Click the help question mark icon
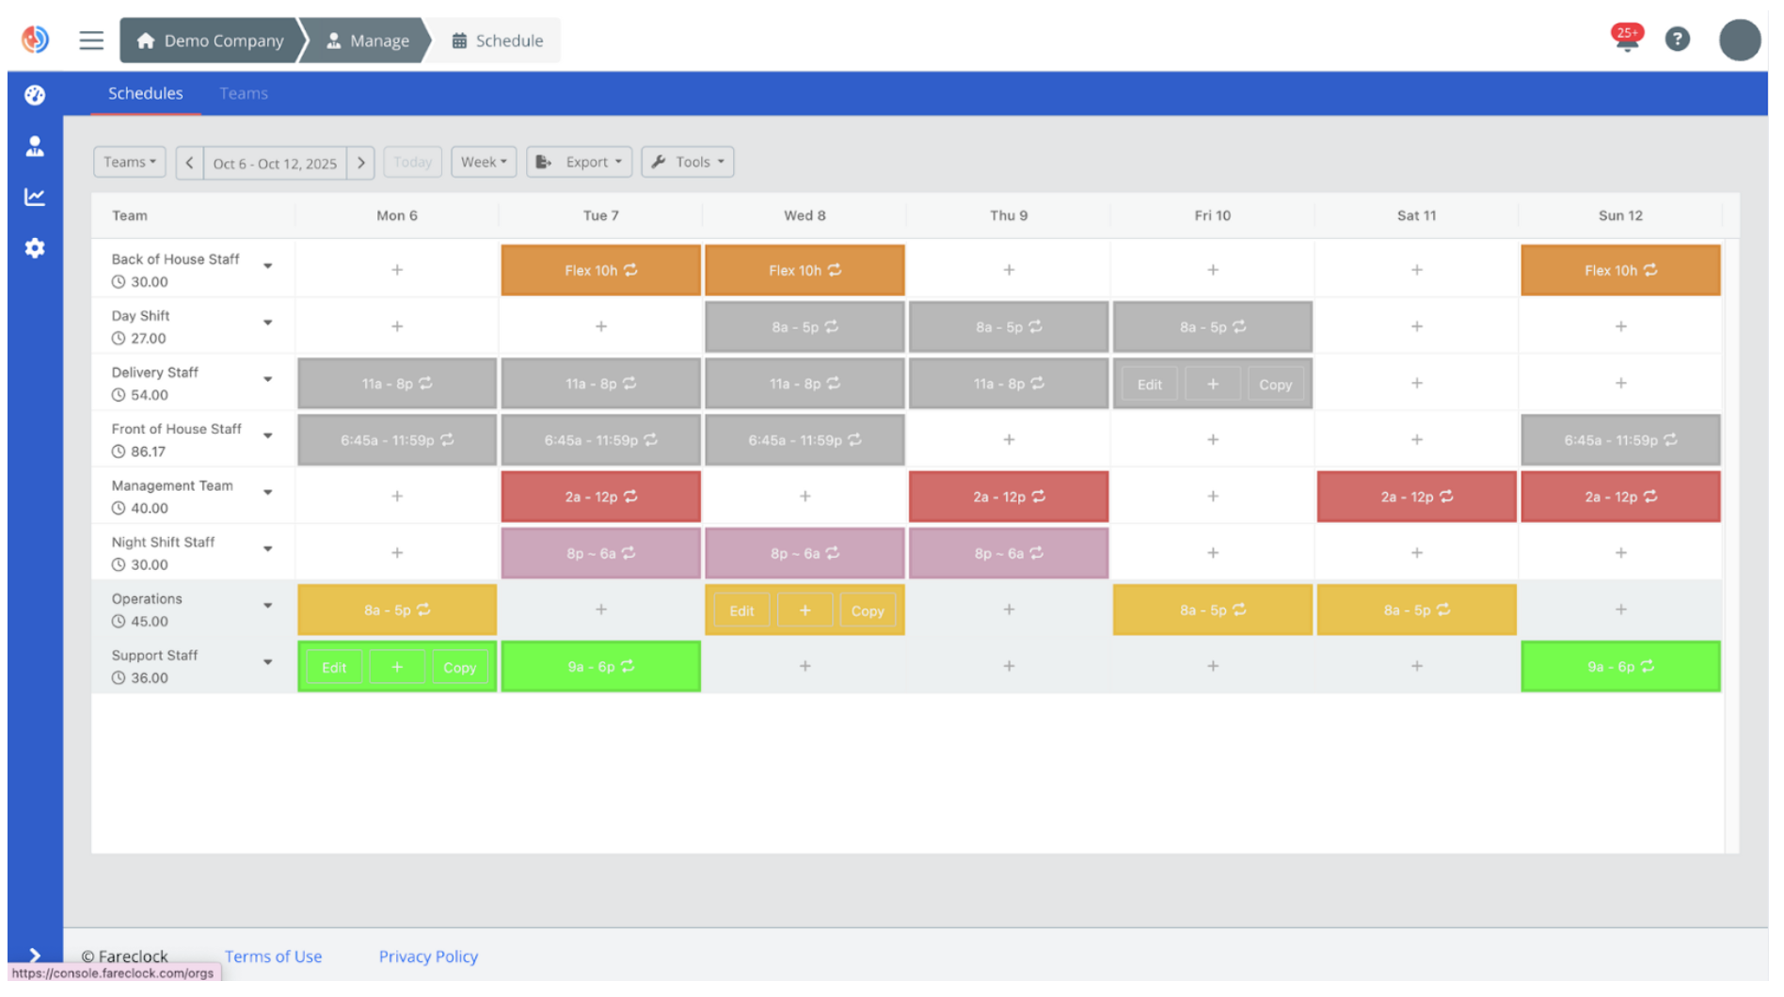The height and width of the screenshot is (997, 1784). (1679, 40)
